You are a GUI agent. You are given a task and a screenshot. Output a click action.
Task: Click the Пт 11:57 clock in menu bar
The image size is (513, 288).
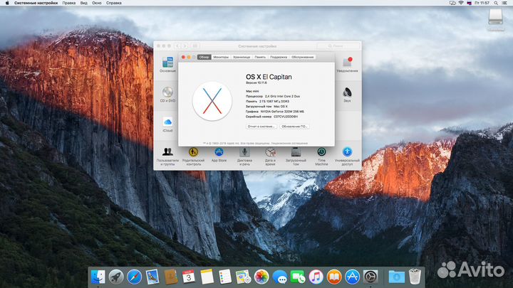pyautogui.click(x=482, y=3)
